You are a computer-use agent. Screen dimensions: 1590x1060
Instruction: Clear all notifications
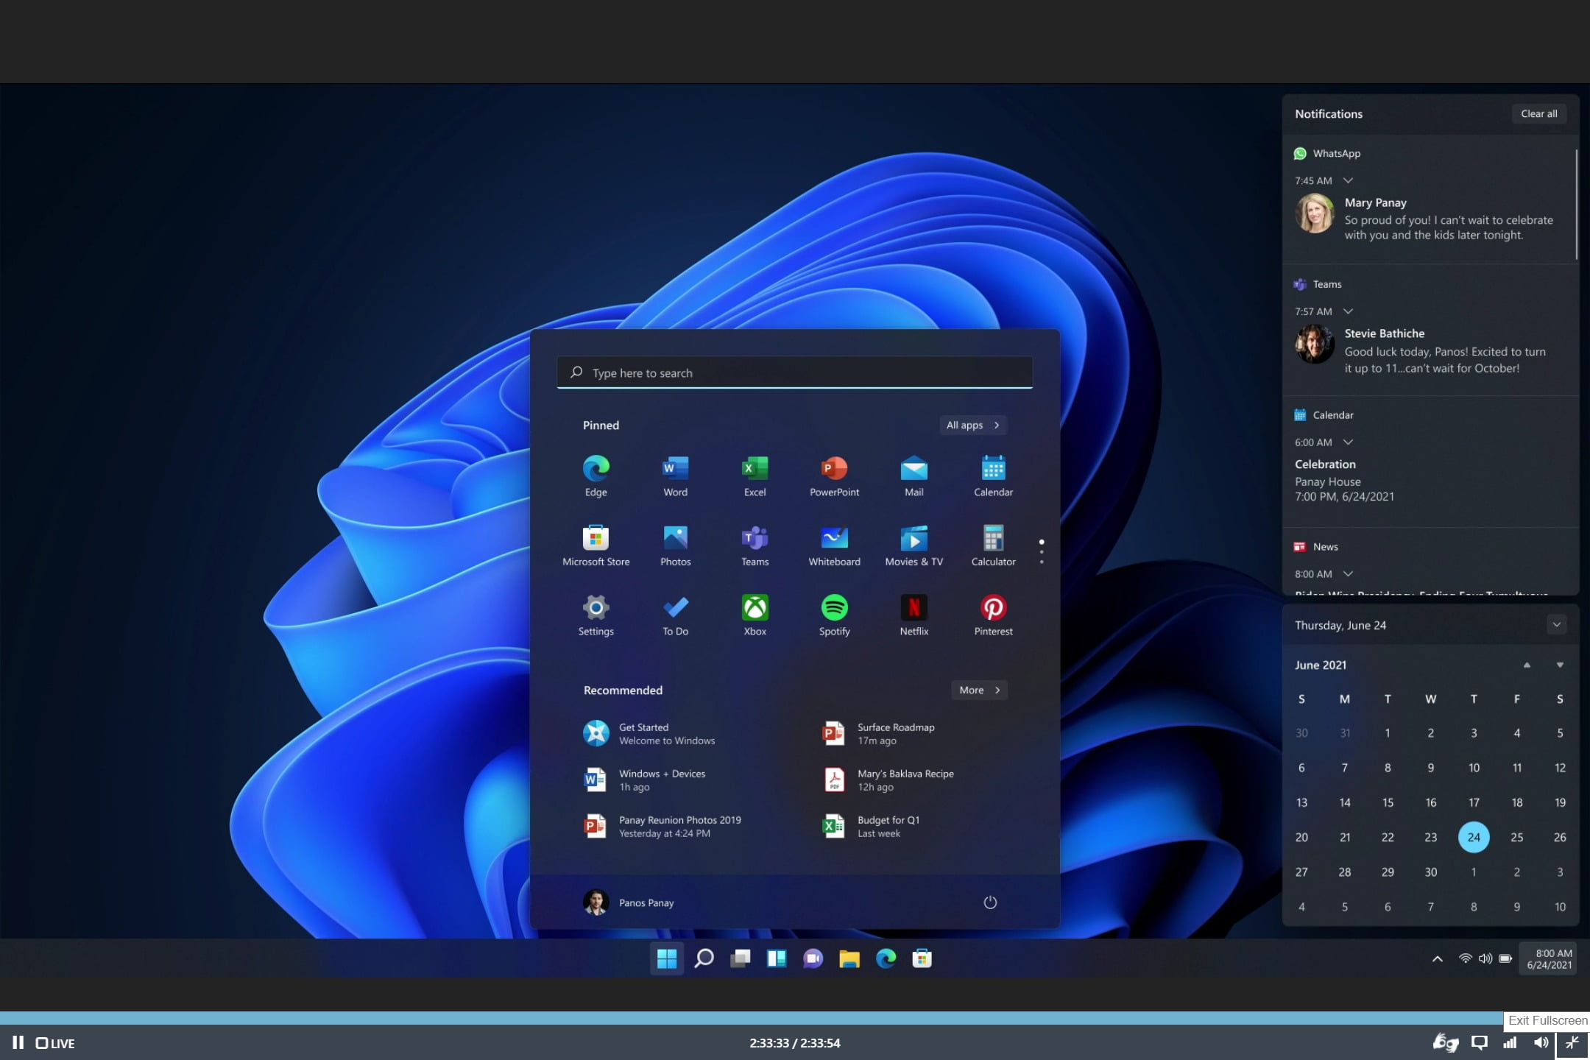(x=1538, y=113)
